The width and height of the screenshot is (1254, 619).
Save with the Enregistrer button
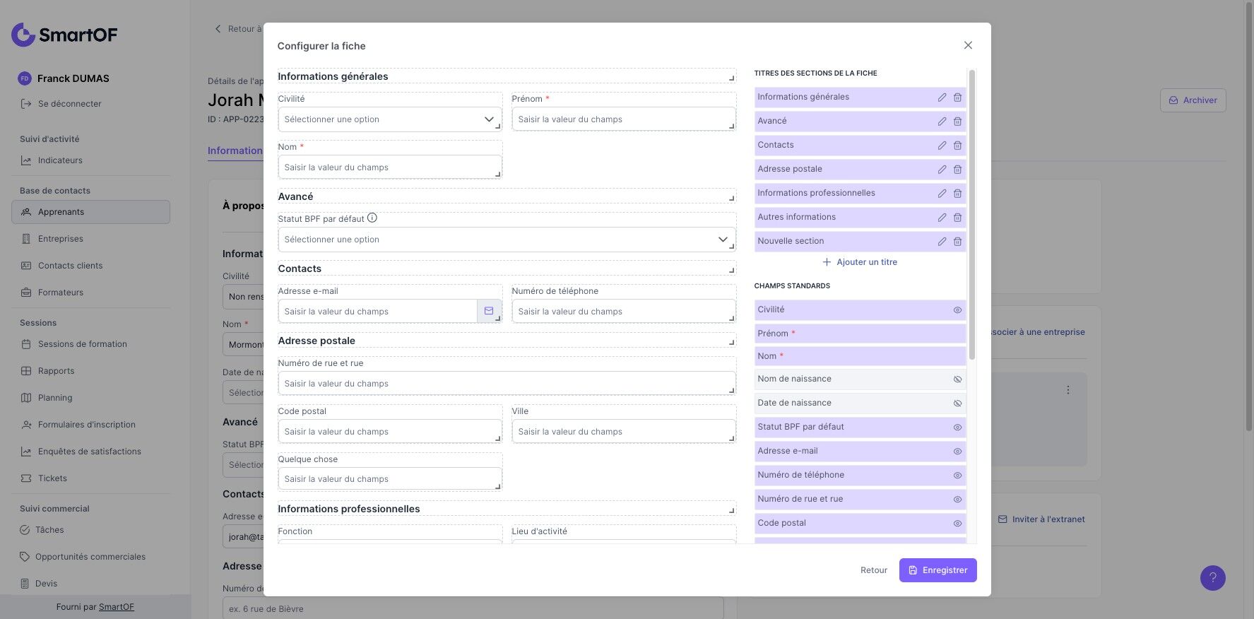click(937, 570)
